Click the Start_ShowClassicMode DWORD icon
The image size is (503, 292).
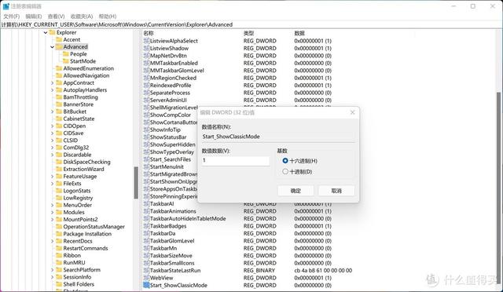[147, 285]
